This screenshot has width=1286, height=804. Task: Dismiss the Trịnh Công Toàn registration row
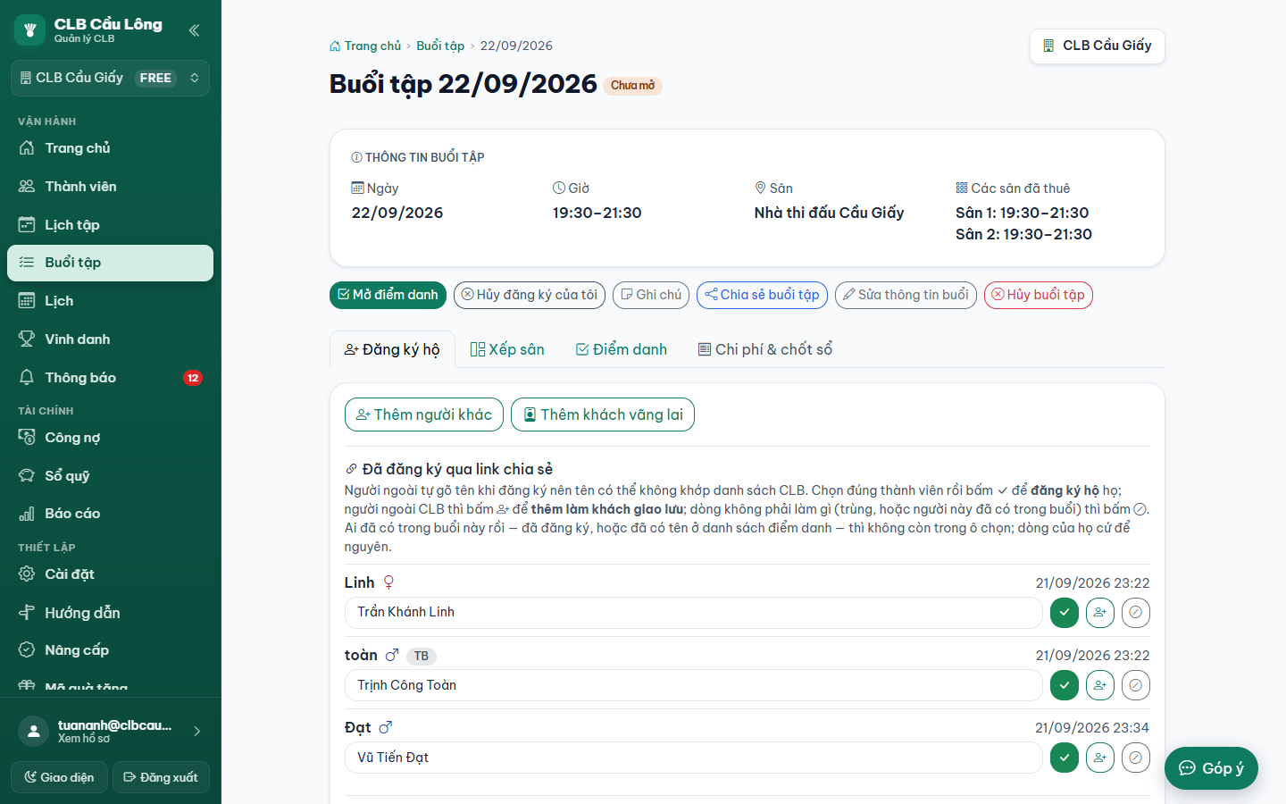pos(1136,685)
